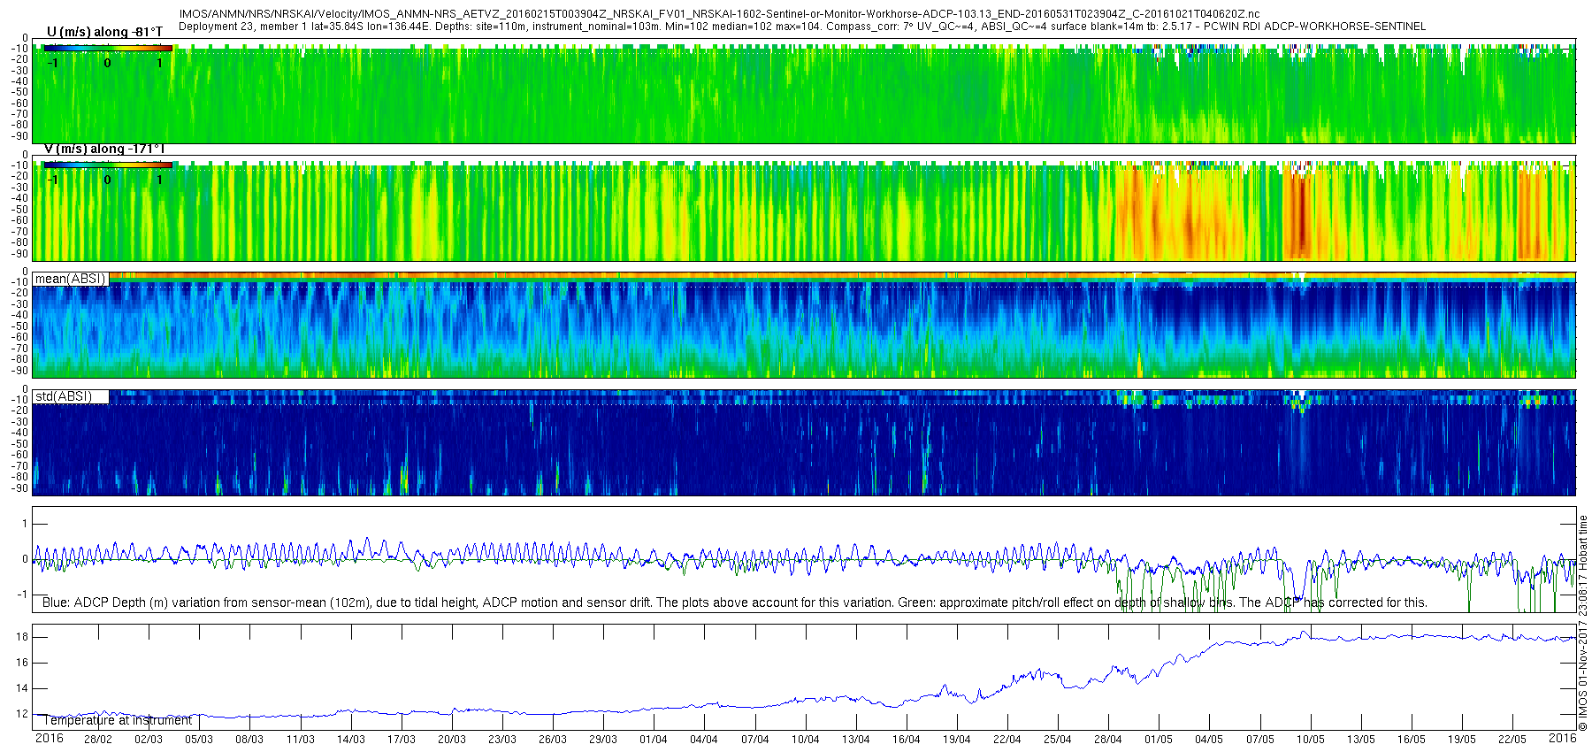Click the '14' temperature axis tick label
This screenshot has height=752, width=1592.
point(22,688)
